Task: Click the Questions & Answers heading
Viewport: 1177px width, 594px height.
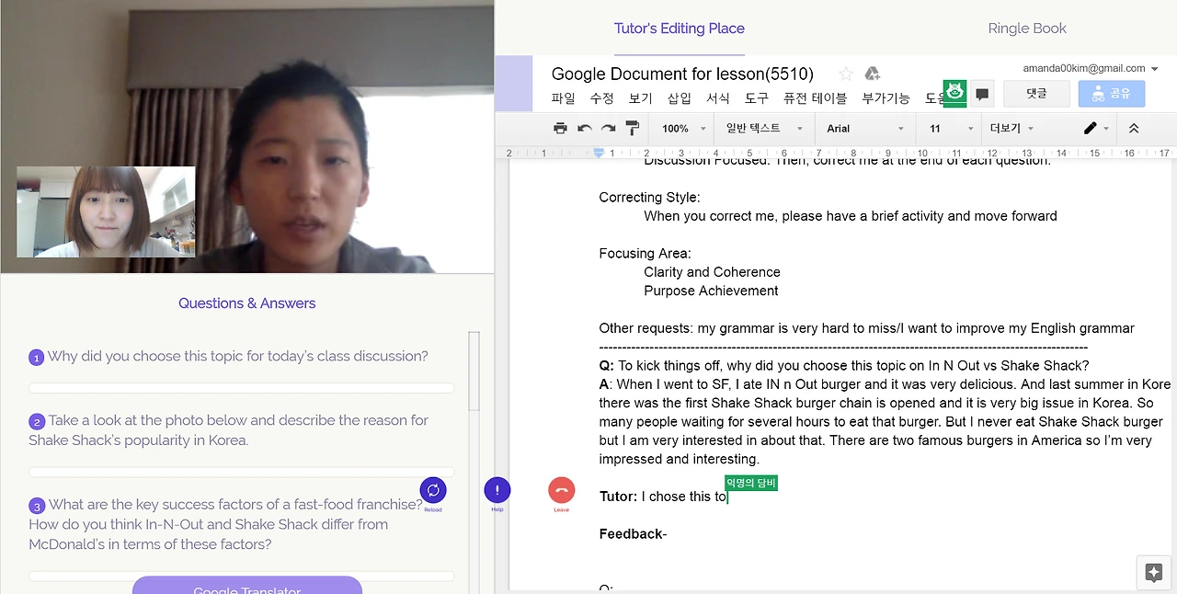Action: (247, 303)
